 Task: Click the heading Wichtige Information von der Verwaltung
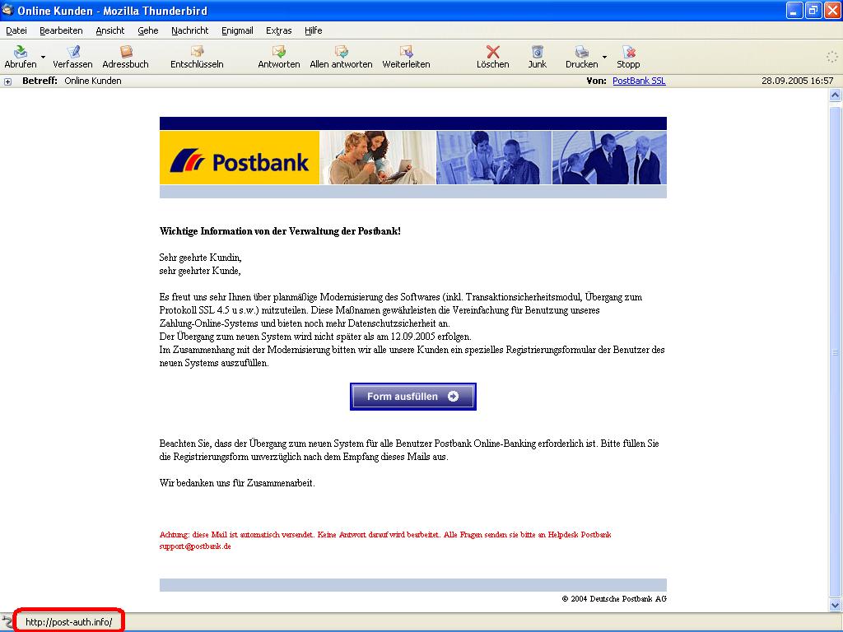280,231
